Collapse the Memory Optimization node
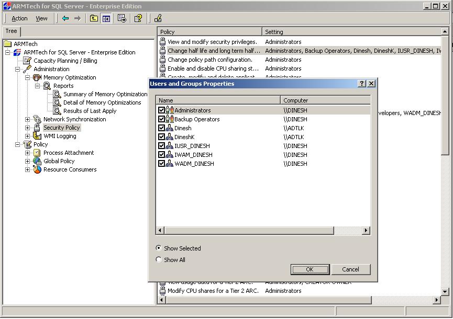 pyautogui.click(x=27, y=77)
